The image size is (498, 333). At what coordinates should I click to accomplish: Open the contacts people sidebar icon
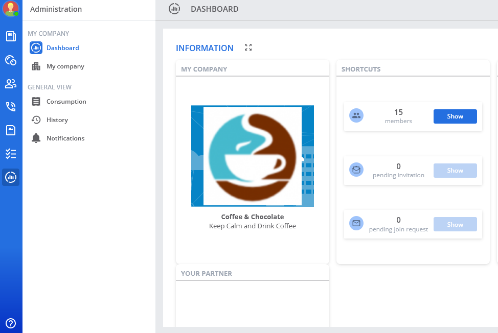[x=11, y=84]
